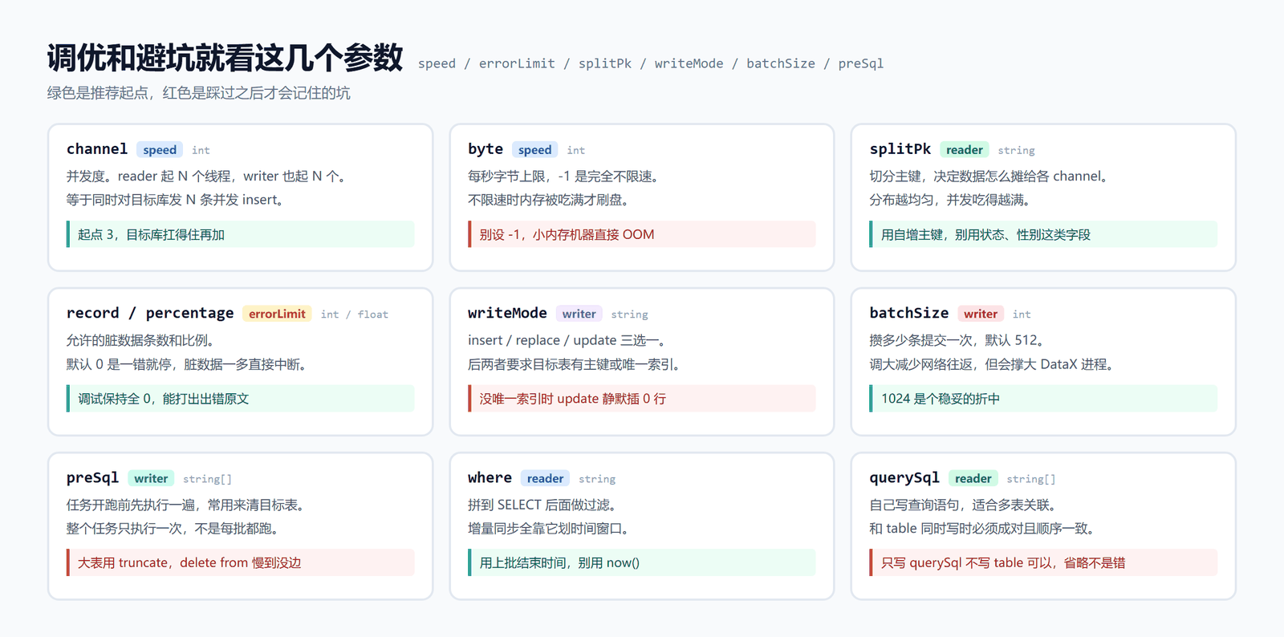Click the line 等于同时对目标库发 N 条并发 insert
This screenshot has height=637, width=1284.
pyautogui.click(x=176, y=200)
